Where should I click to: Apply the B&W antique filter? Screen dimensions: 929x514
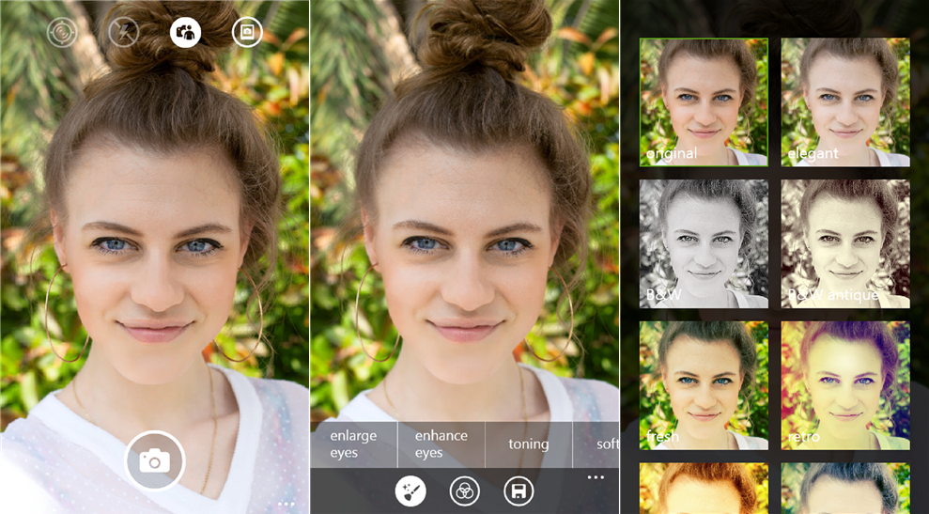point(845,243)
